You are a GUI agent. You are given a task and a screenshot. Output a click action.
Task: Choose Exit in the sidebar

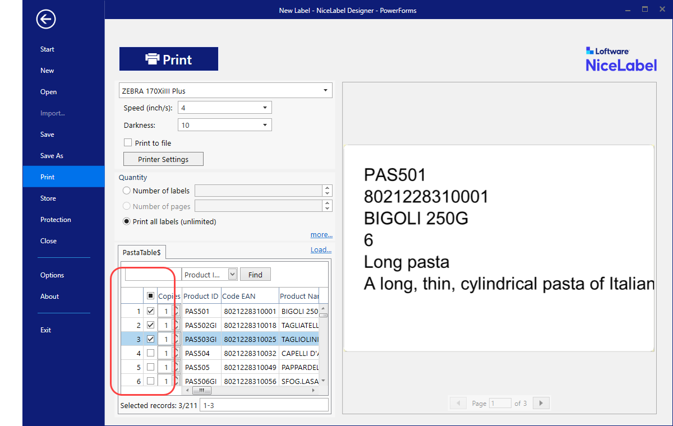(x=45, y=330)
